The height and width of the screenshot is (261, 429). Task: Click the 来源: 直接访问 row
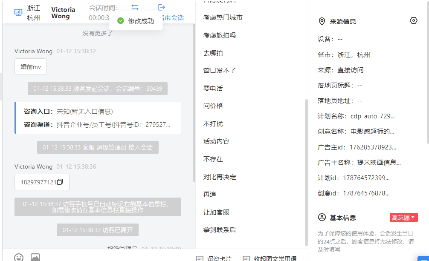point(341,70)
